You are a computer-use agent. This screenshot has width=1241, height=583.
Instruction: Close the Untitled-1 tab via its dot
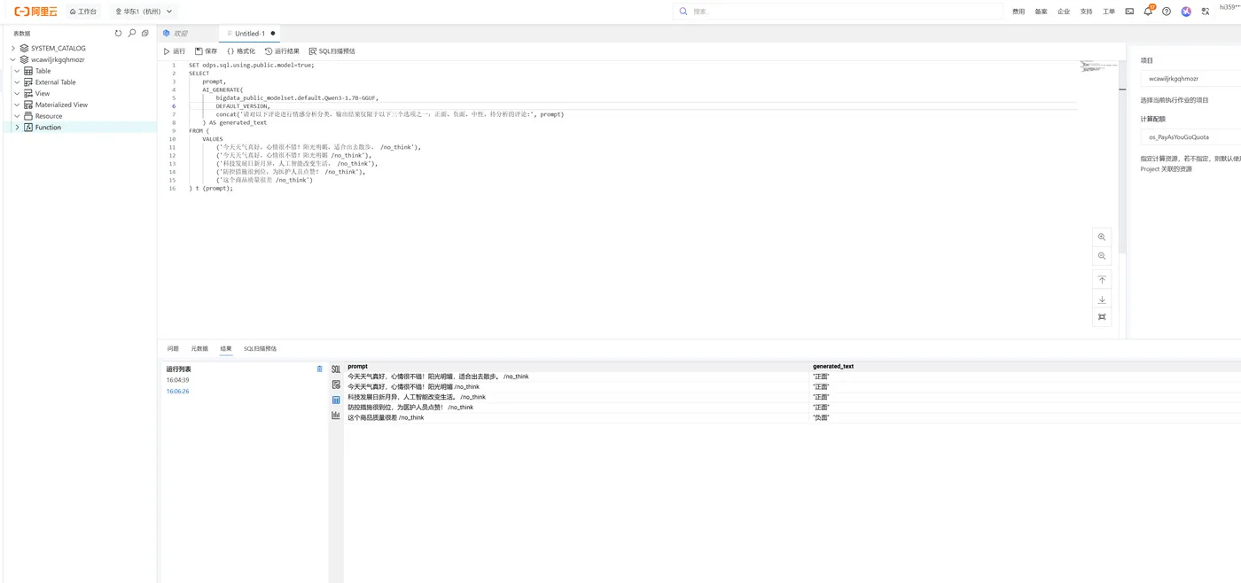coord(273,34)
